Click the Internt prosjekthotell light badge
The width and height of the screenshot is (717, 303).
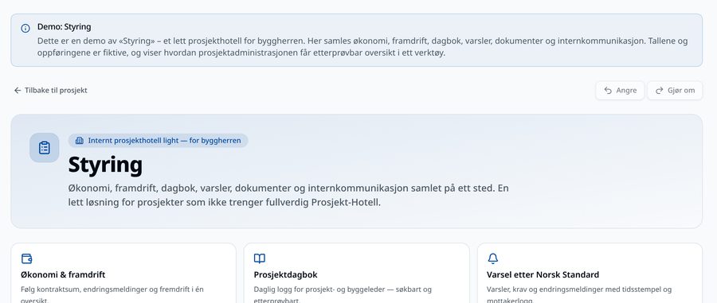[x=159, y=141]
